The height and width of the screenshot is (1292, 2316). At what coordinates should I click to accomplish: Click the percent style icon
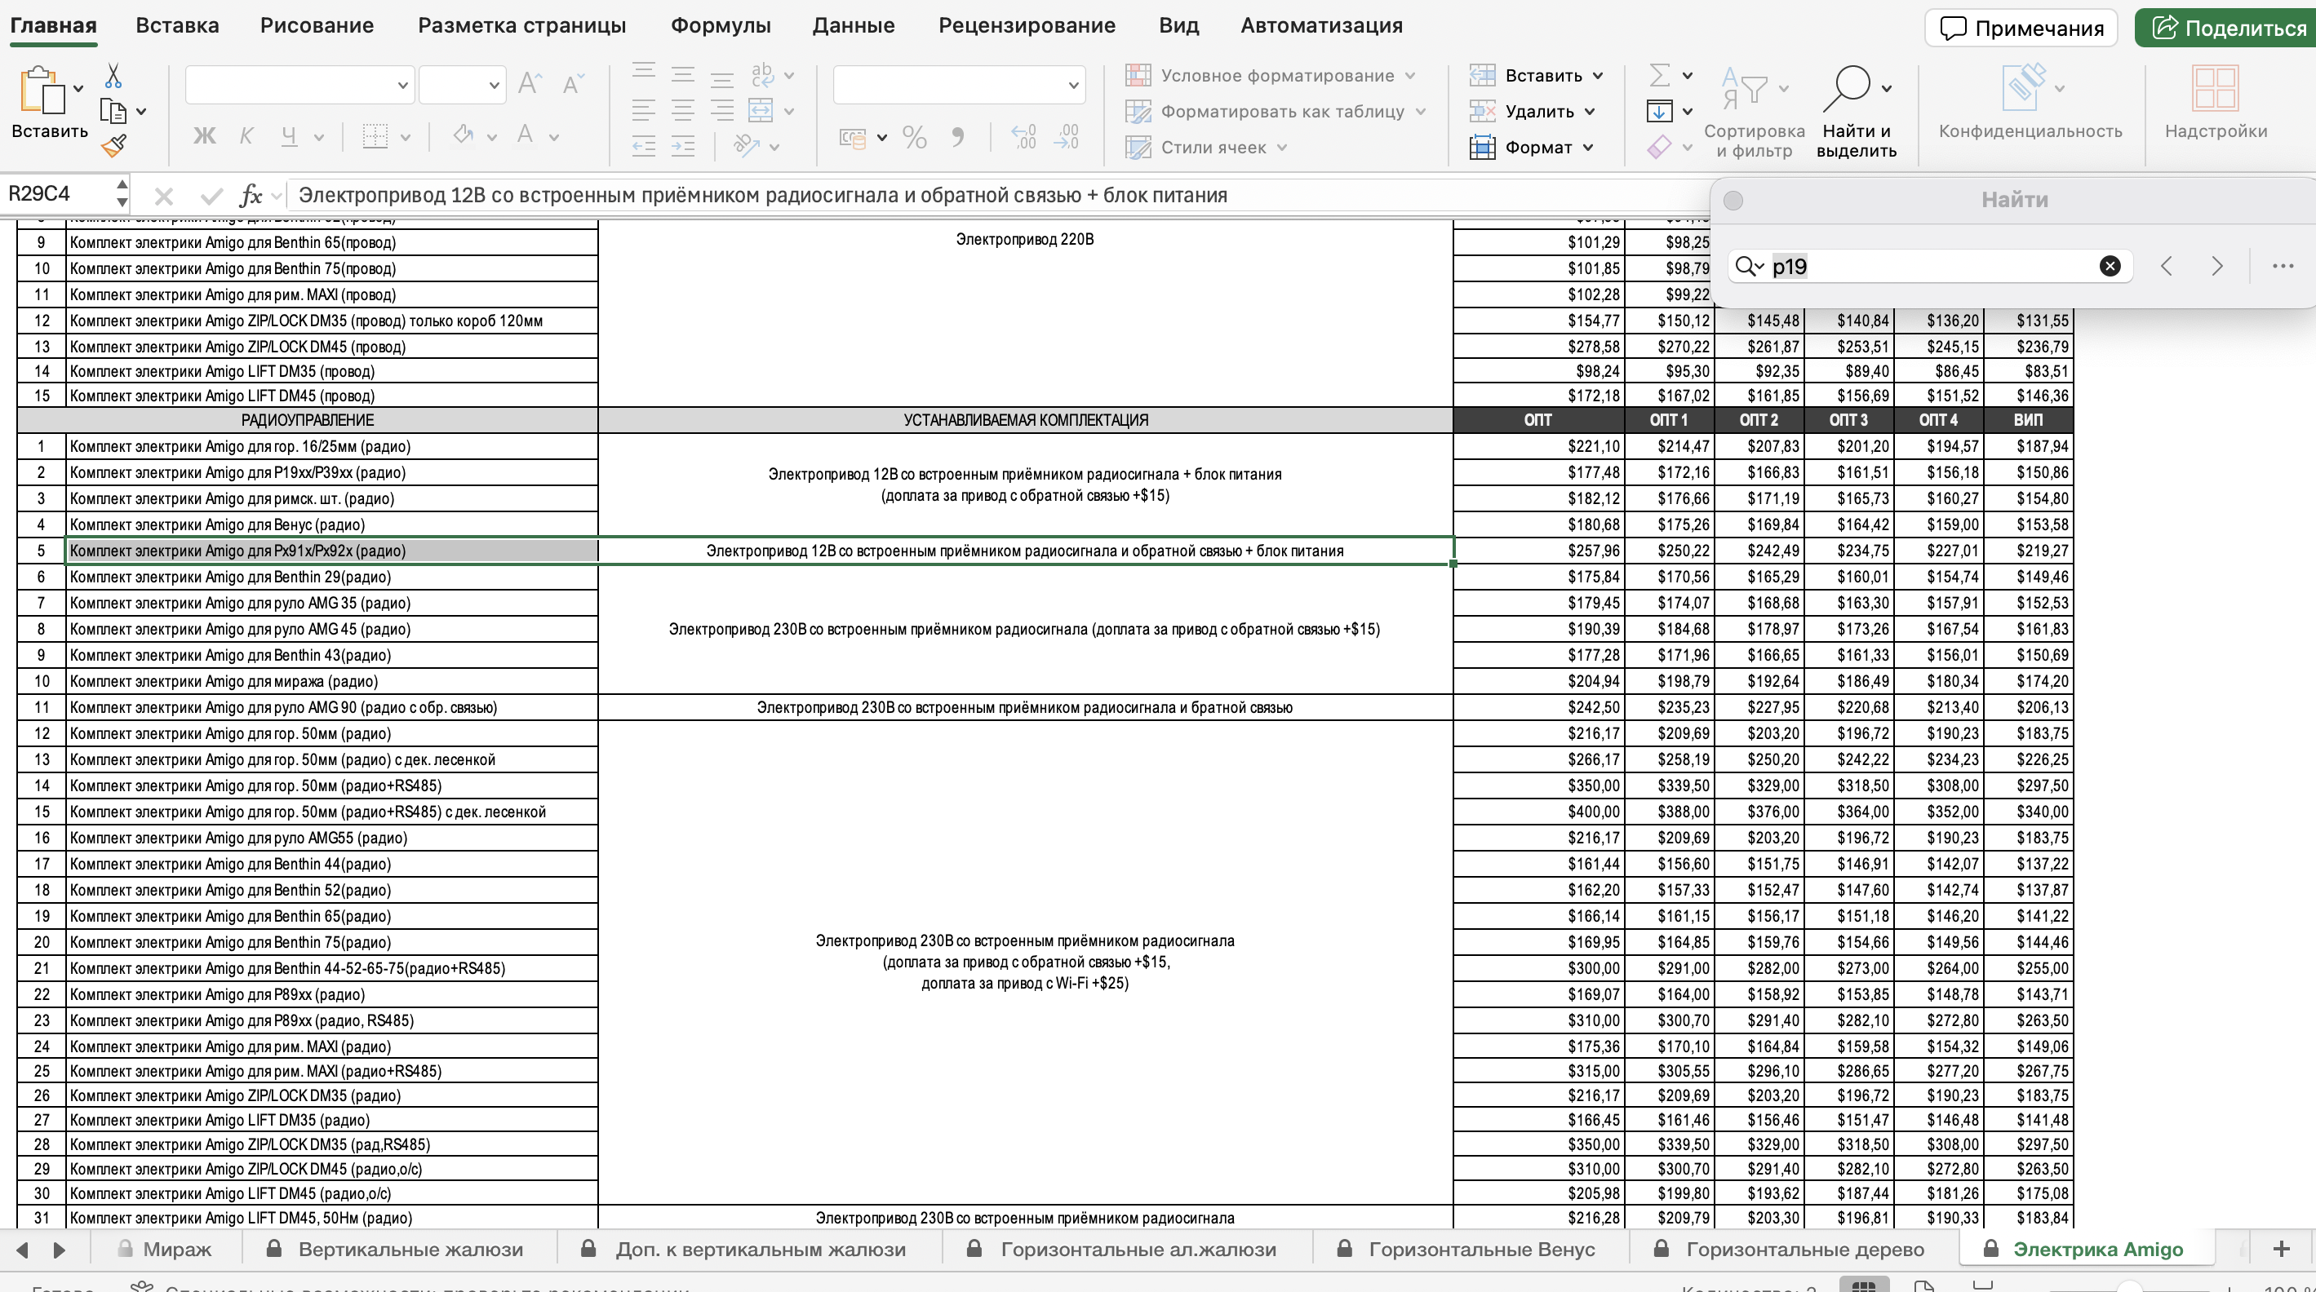pos(914,136)
